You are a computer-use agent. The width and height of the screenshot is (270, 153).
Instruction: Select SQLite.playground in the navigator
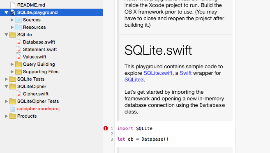[37, 12]
